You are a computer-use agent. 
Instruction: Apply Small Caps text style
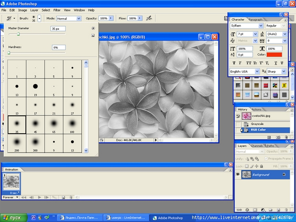click(x=255, y=63)
